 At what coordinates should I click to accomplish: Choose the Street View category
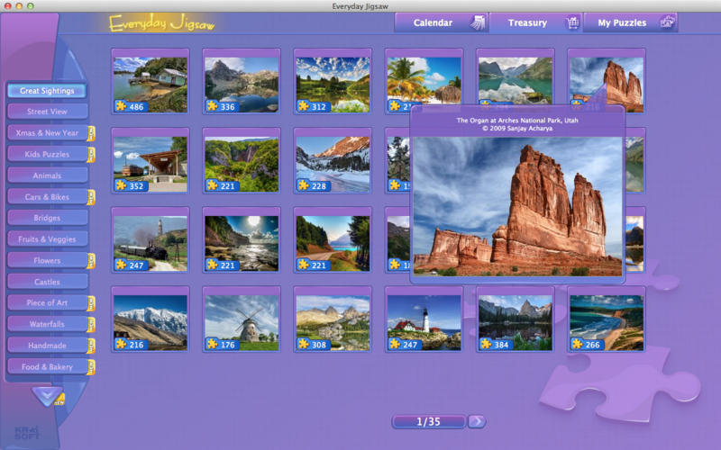click(47, 112)
